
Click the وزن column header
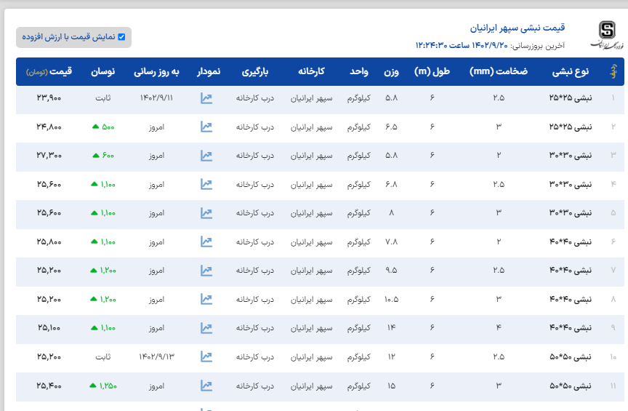click(x=391, y=72)
